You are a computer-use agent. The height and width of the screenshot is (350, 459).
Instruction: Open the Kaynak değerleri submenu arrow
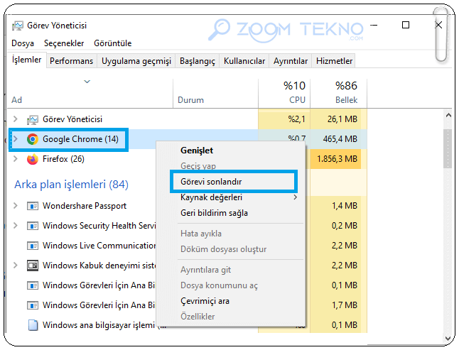tap(295, 197)
